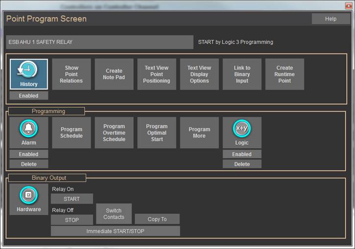Open Text View Display Options

point(199,74)
